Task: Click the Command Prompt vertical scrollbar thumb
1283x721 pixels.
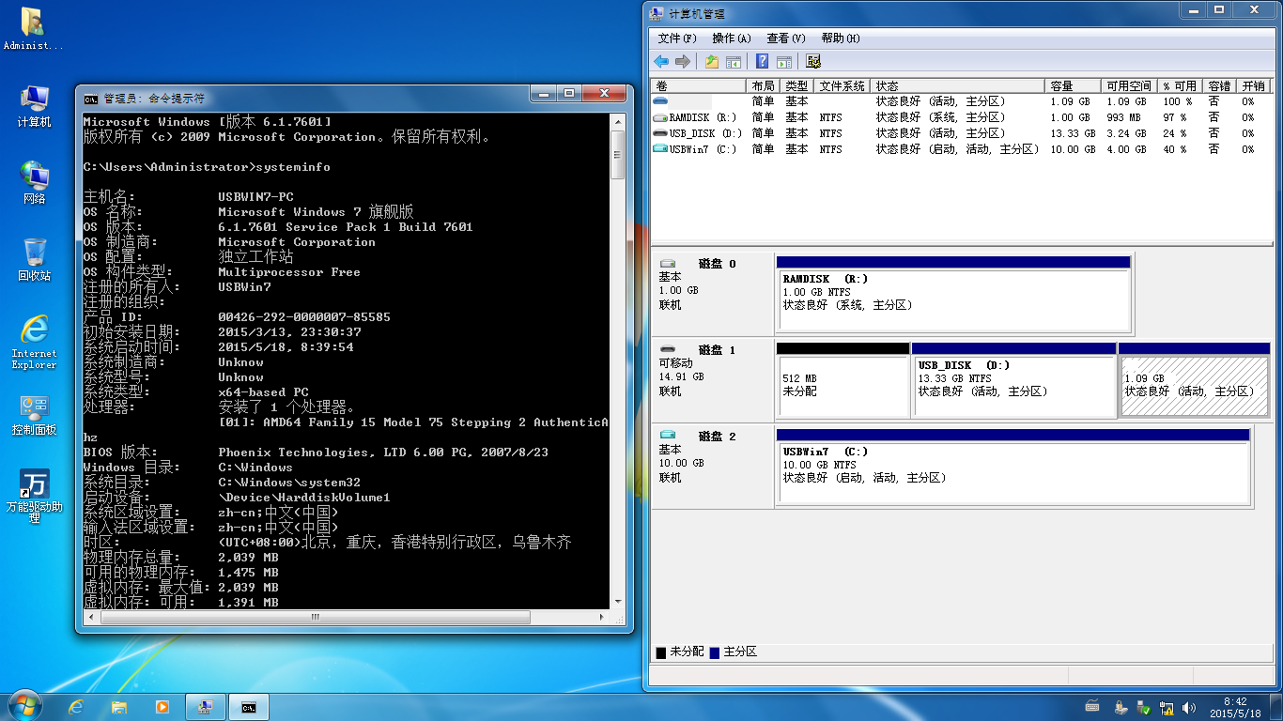Action: click(618, 154)
